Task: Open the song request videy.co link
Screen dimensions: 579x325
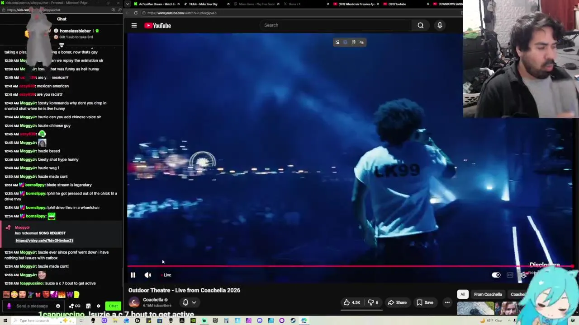Action: click(44, 241)
